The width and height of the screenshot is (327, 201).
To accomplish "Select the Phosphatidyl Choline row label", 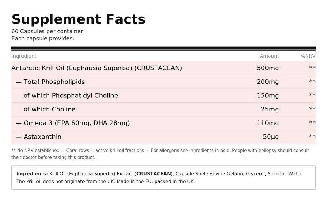I will click(x=71, y=96).
